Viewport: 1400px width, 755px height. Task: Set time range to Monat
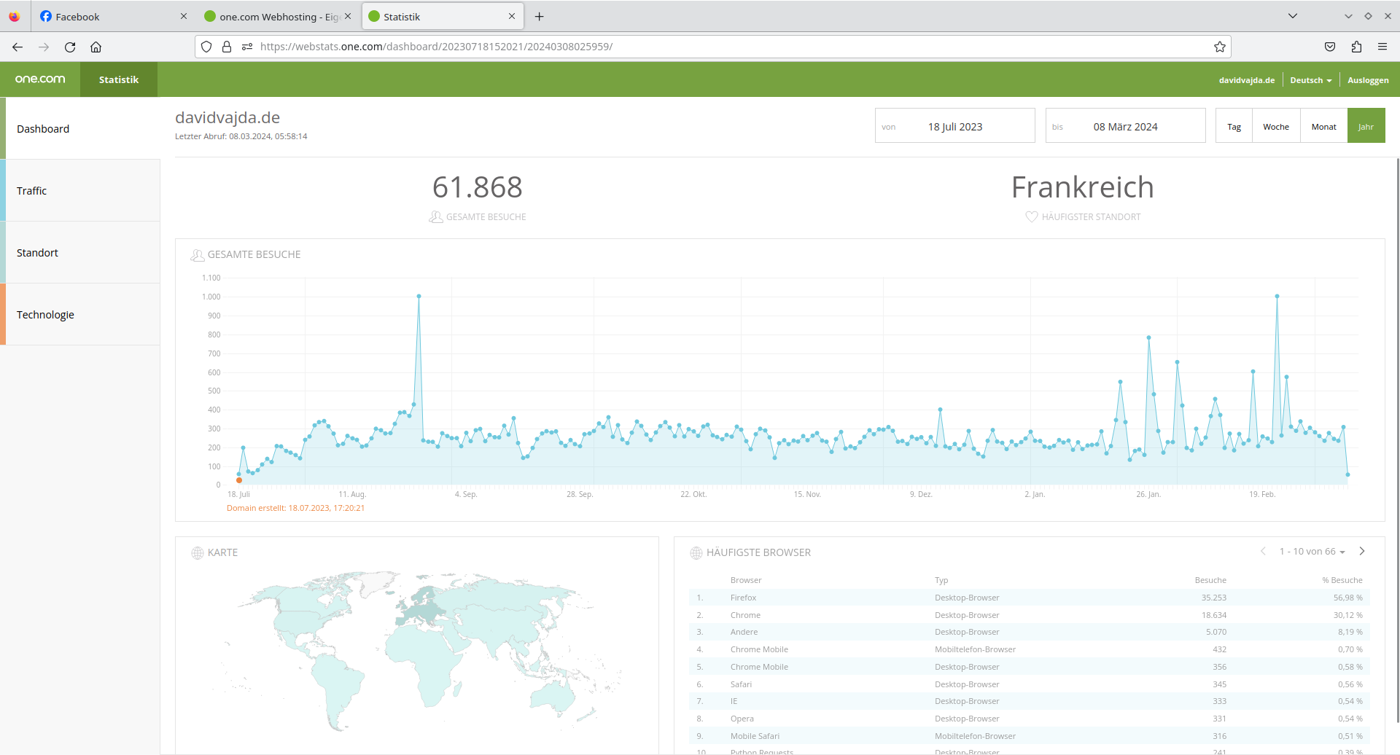tap(1323, 126)
